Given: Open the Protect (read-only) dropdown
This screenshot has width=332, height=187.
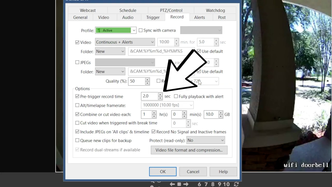Looking at the screenshot, I should (205, 140).
